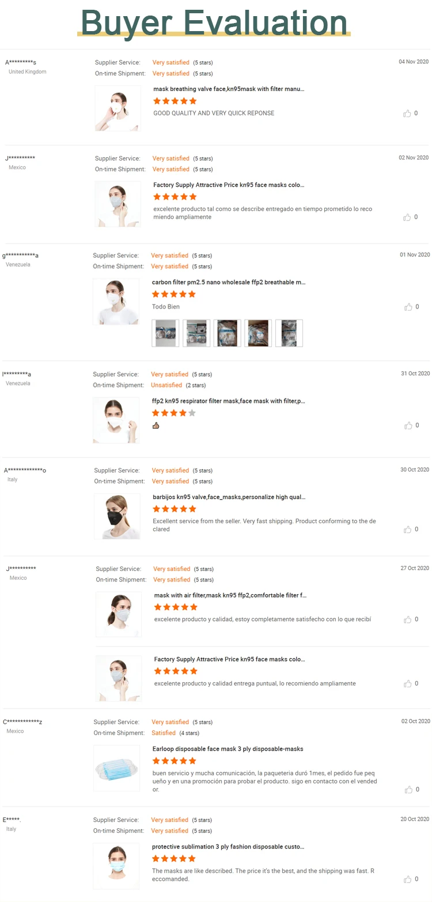Click the blue disposable masks product image

[x=117, y=768]
